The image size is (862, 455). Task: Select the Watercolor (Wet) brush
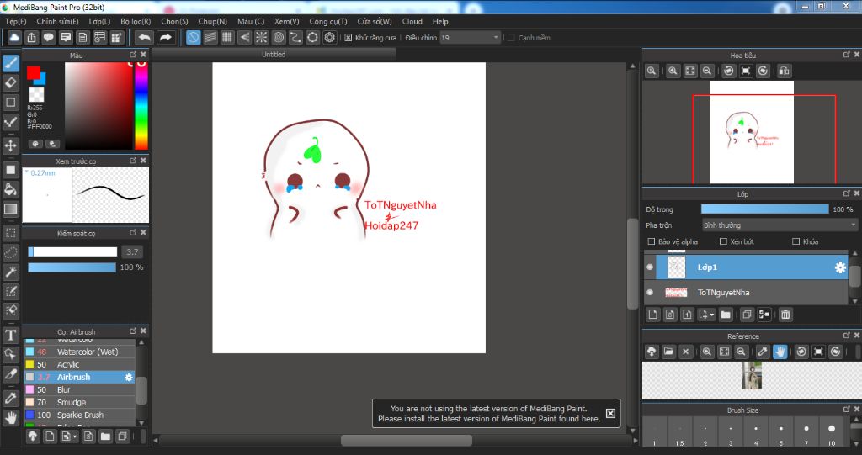(80, 352)
